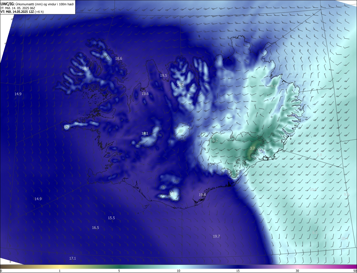Click the '5' tick on the color scale
The width and height of the screenshot is (357, 273).
(119, 271)
